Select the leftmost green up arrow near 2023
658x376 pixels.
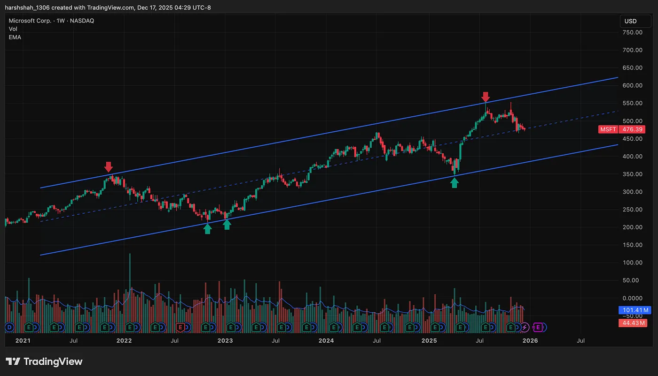point(208,228)
